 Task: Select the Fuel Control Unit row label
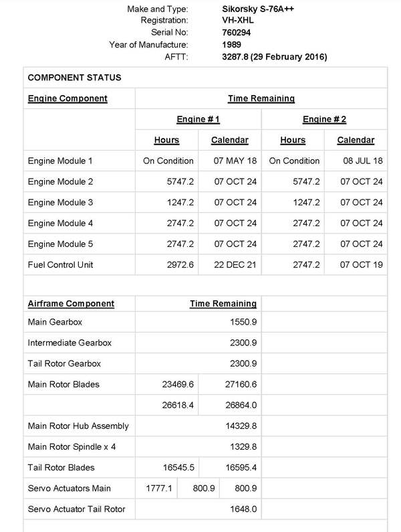pyautogui.click(x=61, y=265)
